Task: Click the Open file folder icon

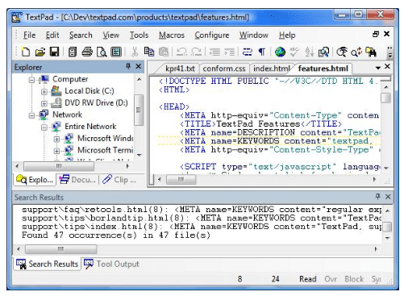Action: pos(40,52)
